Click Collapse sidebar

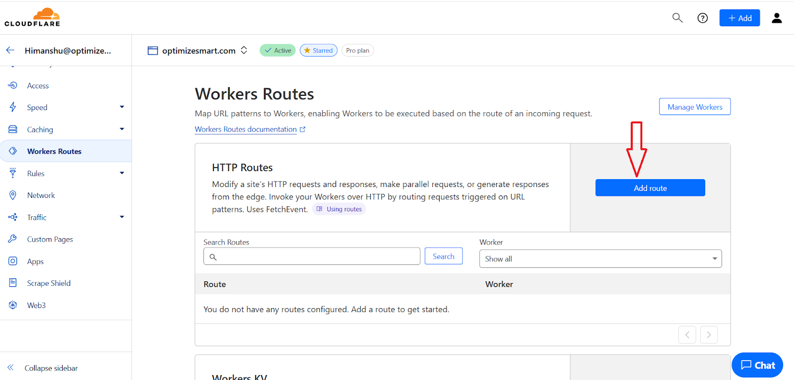click(x=51, y=368)
